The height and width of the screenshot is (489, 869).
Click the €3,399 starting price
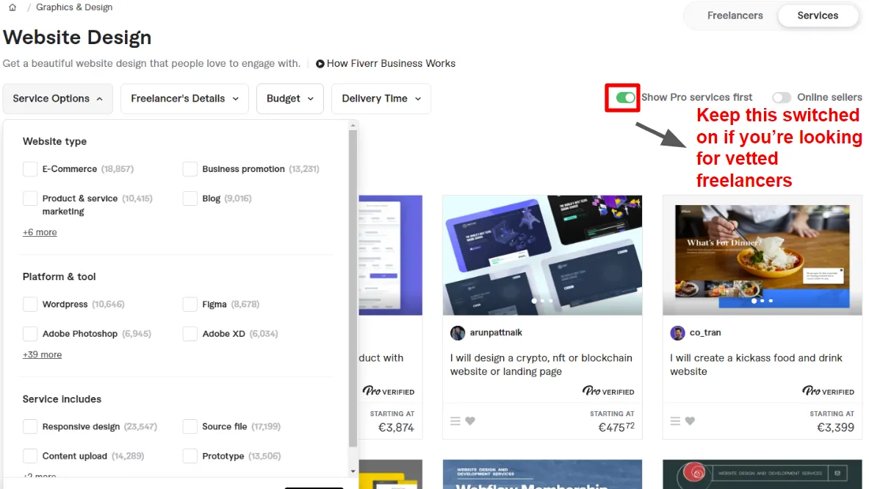pyautogui.click(x=835, y=427)
